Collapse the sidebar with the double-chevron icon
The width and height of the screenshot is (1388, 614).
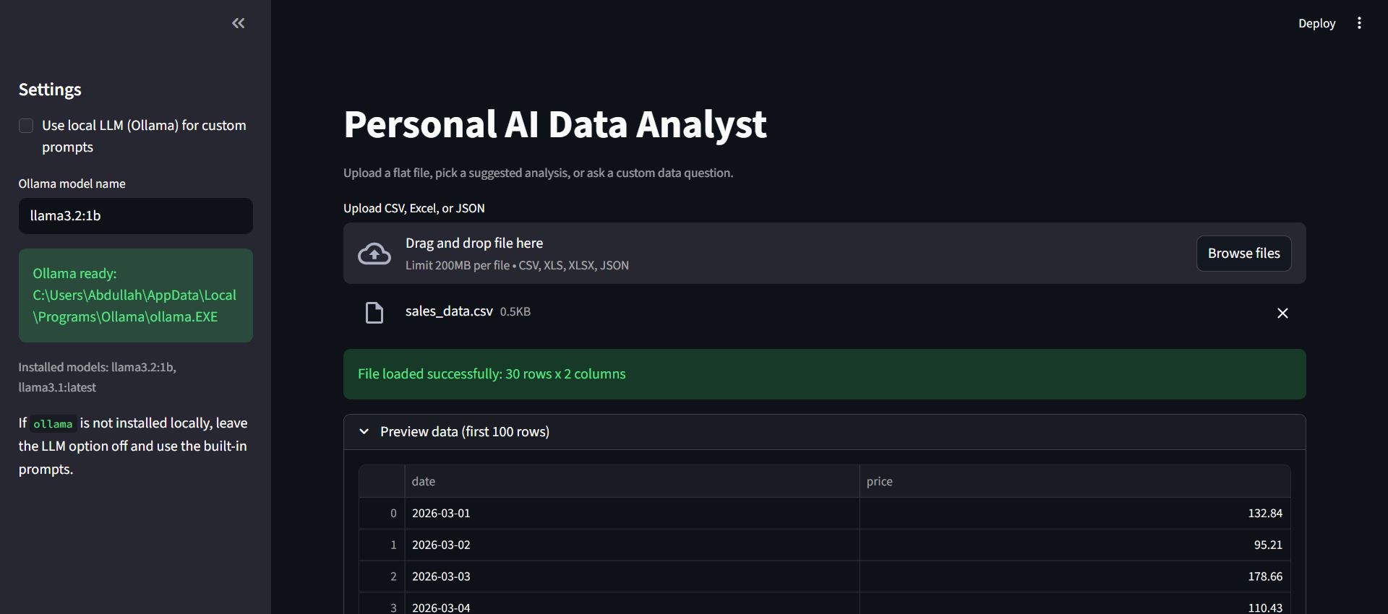tap(239, 23)
